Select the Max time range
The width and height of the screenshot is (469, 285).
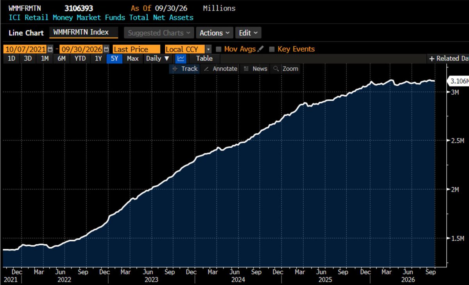click(133, 59)
